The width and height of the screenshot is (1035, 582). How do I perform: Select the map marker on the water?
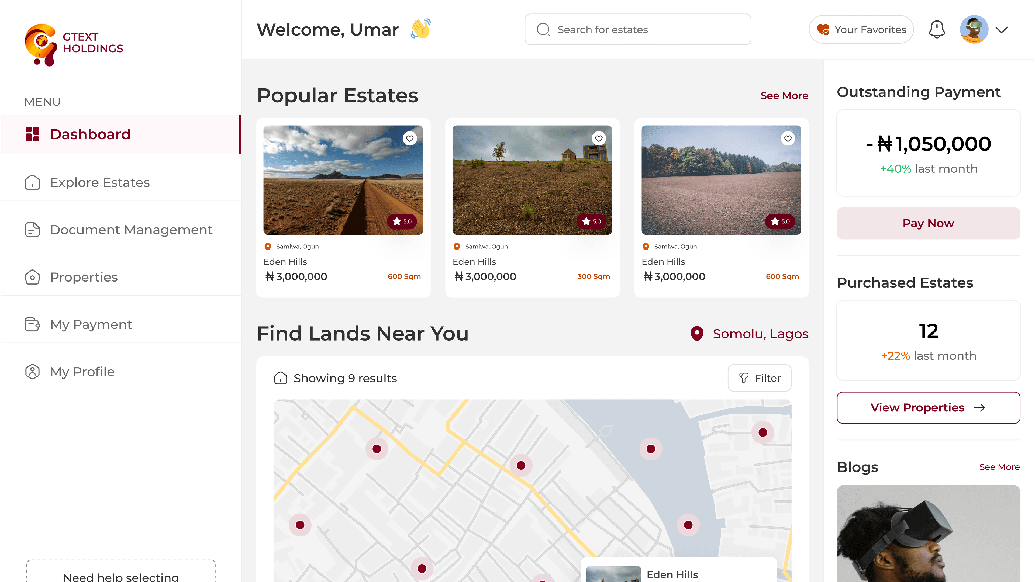pos(650,449)
